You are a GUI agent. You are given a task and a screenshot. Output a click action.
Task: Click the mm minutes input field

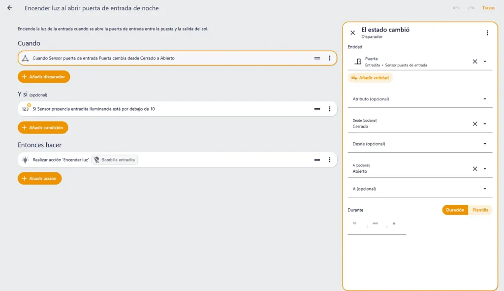(377, 226)
